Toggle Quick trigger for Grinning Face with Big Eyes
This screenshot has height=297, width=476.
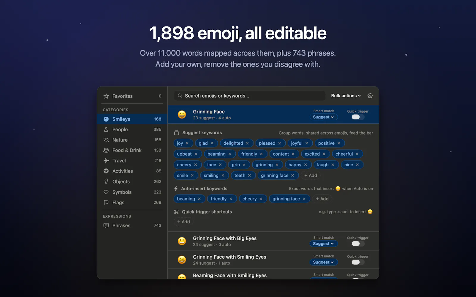point(358,244)
